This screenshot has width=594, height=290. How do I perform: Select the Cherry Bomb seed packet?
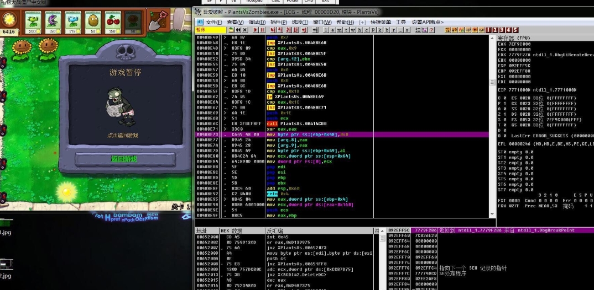tap(112, 21)
